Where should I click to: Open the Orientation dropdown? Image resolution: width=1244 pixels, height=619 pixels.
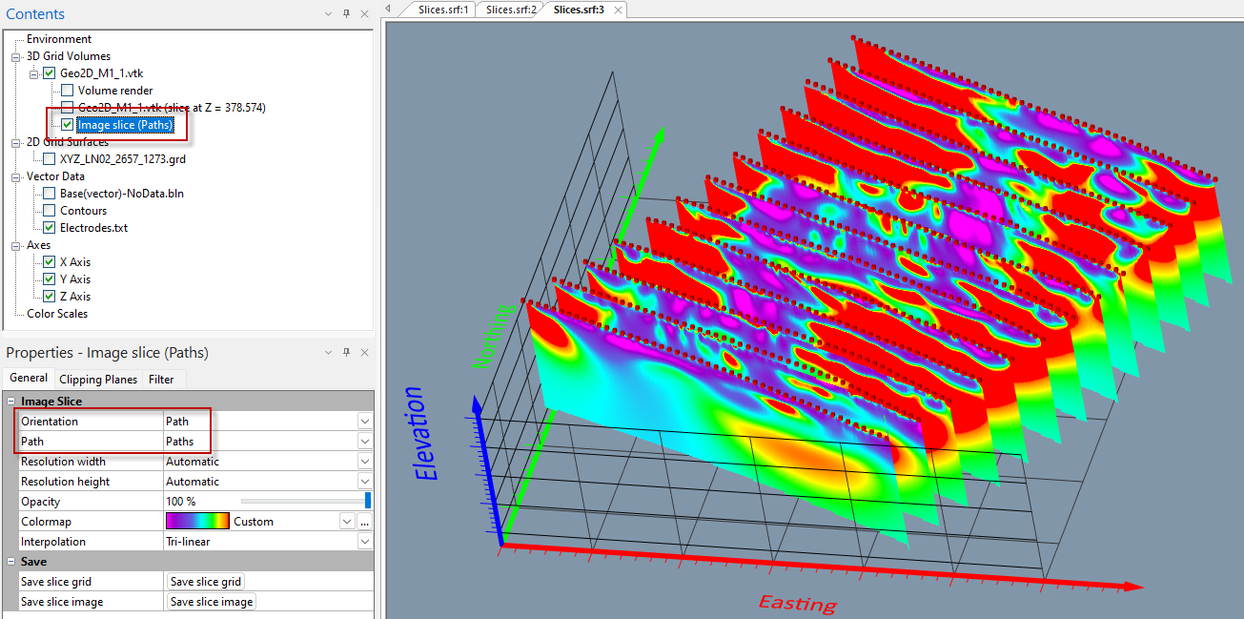coord(364,422)
